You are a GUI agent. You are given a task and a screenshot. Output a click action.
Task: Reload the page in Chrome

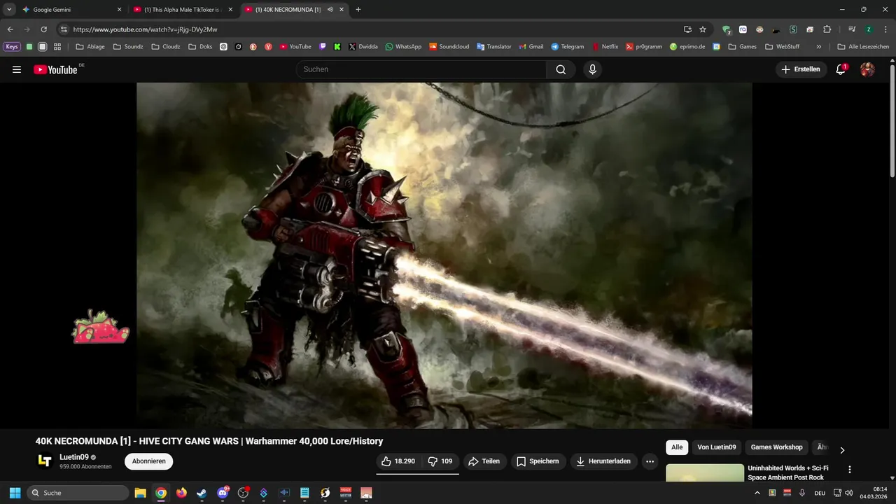click(x=43, y=29)
